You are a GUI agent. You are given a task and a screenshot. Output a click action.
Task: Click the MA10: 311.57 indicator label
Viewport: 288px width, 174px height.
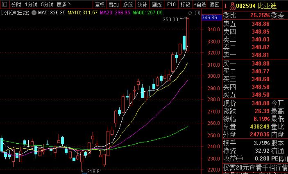(x=83, y=13)
